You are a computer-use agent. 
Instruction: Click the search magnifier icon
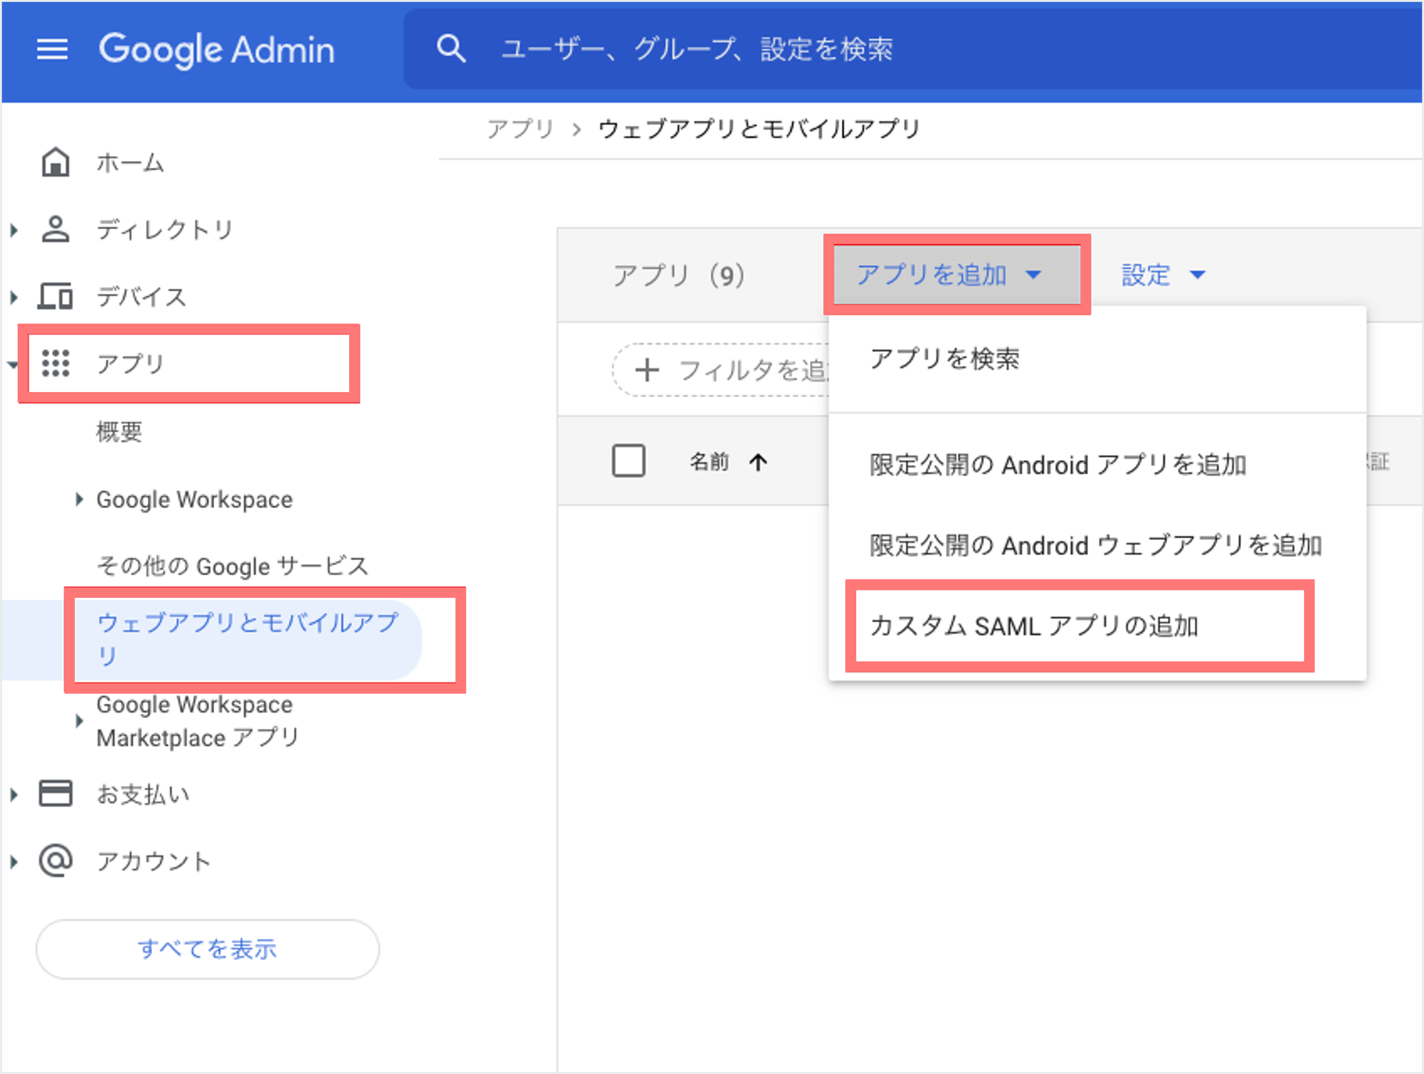point(451,49)
